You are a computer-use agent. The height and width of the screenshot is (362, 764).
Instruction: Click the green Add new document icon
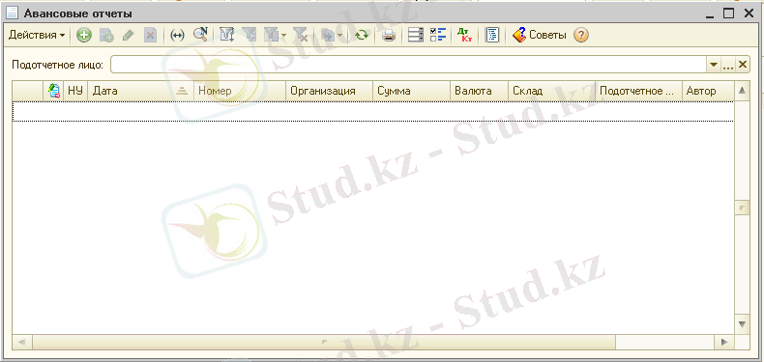[84, 36]
